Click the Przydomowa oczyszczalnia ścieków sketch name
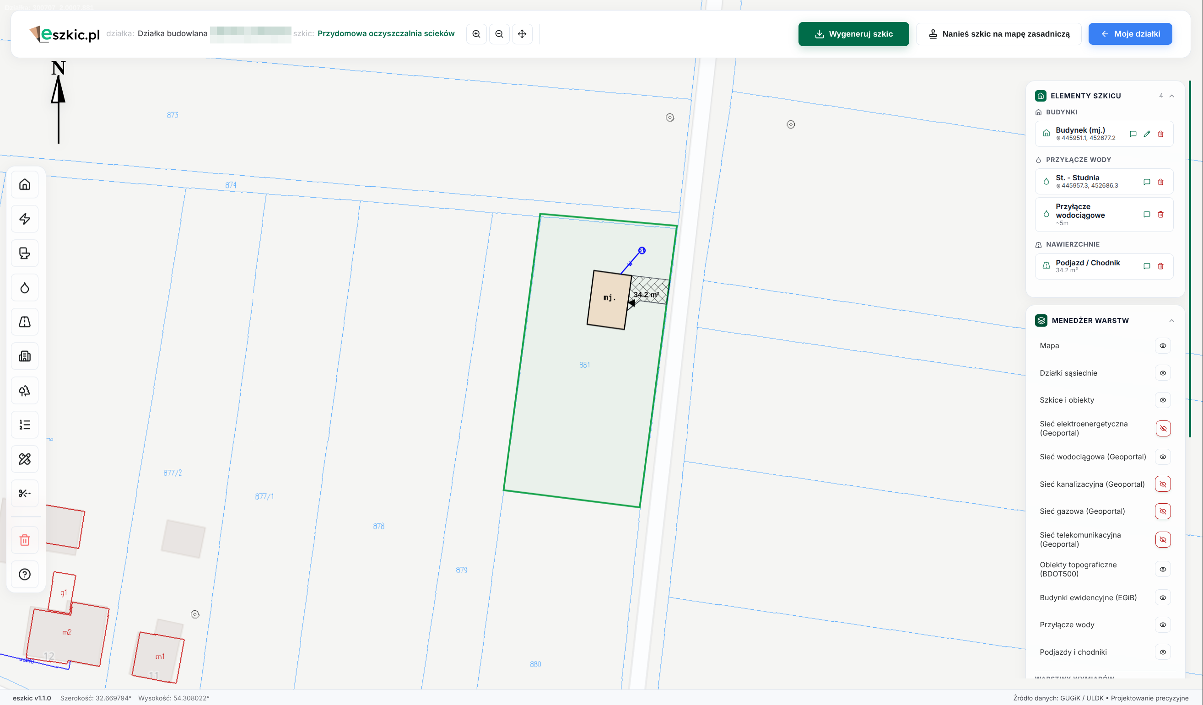This screenshot has height=705, width=1203. (386, 33)
